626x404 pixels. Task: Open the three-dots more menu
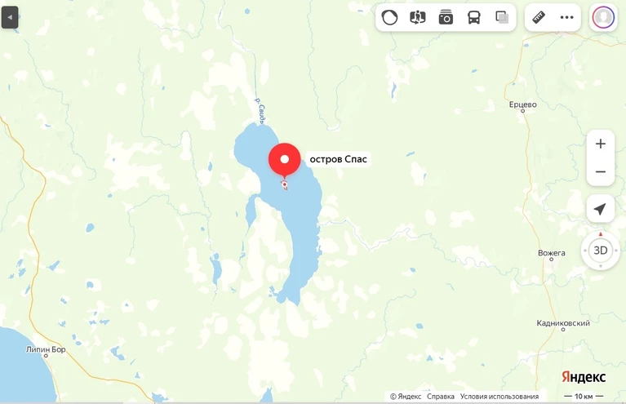(x=567, y=18)
